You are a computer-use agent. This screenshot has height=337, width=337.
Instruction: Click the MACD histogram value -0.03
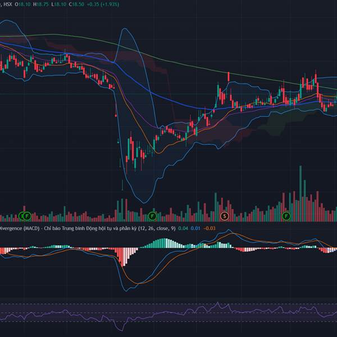point(210,228)
